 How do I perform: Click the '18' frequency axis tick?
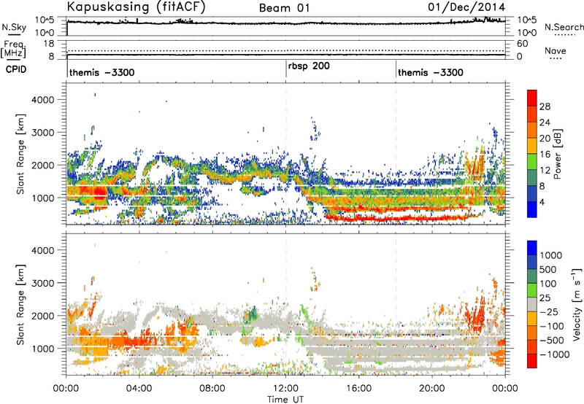click(49, 44)
